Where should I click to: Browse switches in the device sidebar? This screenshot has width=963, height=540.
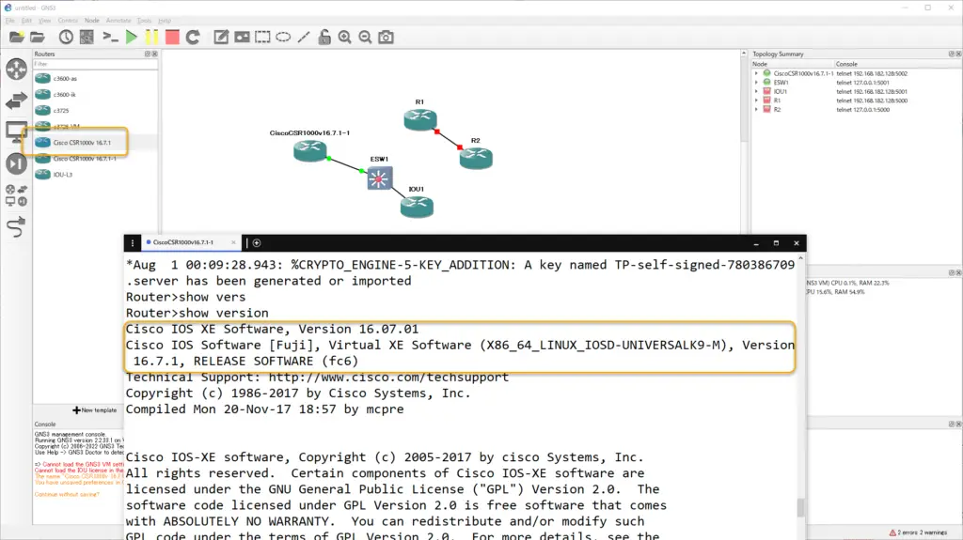click(17, 100)
